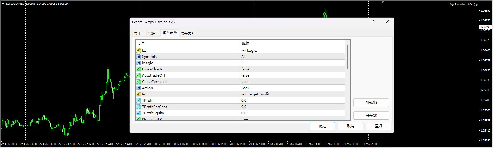Viewport: 493px width, 148px height.
Task: Switch to the 关于 tab
Action: click(x=138, y=33)
